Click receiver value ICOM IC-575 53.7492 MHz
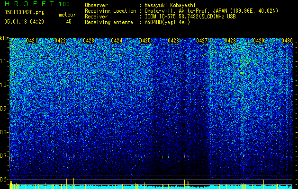 coord(190,17)
